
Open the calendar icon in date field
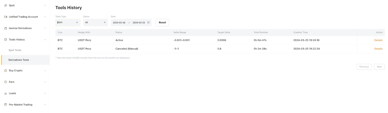pos(148,22)
